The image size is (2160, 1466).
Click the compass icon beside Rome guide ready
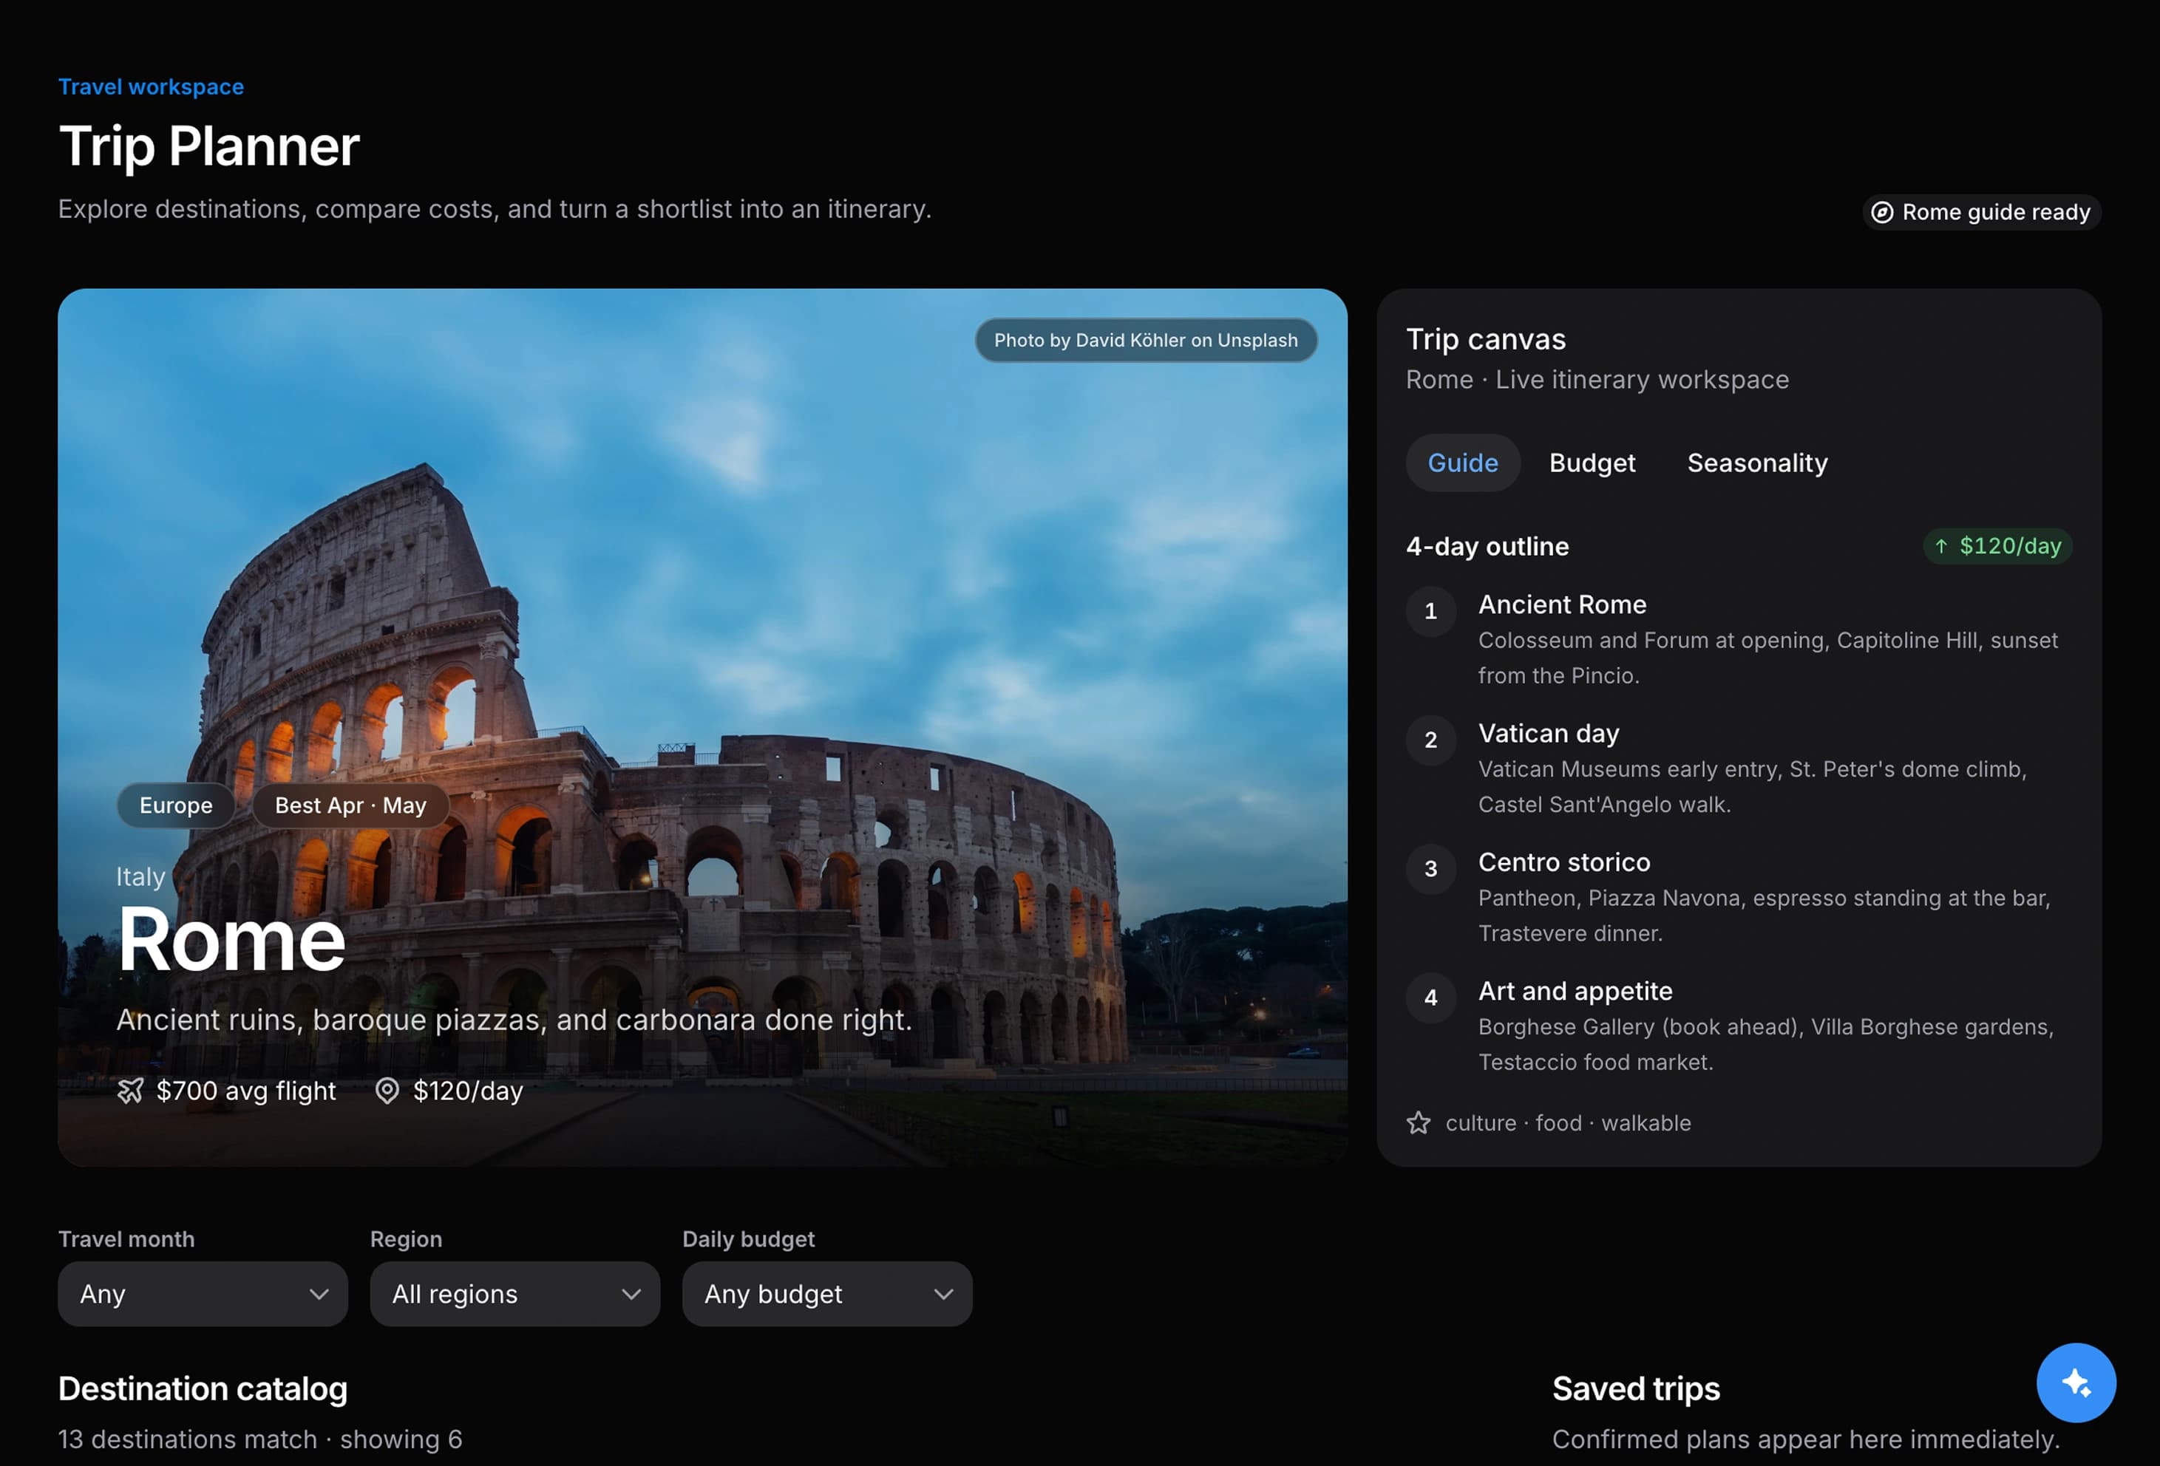1882,213
